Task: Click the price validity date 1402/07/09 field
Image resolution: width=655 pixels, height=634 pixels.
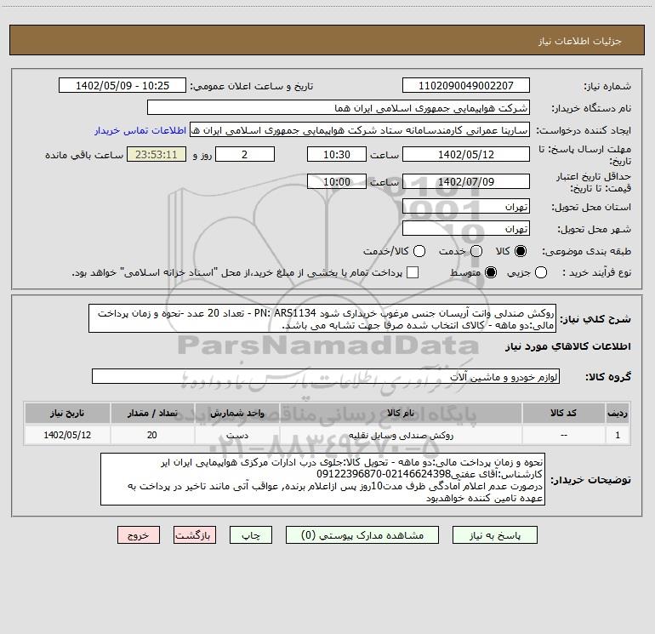Action: [466, 182]
